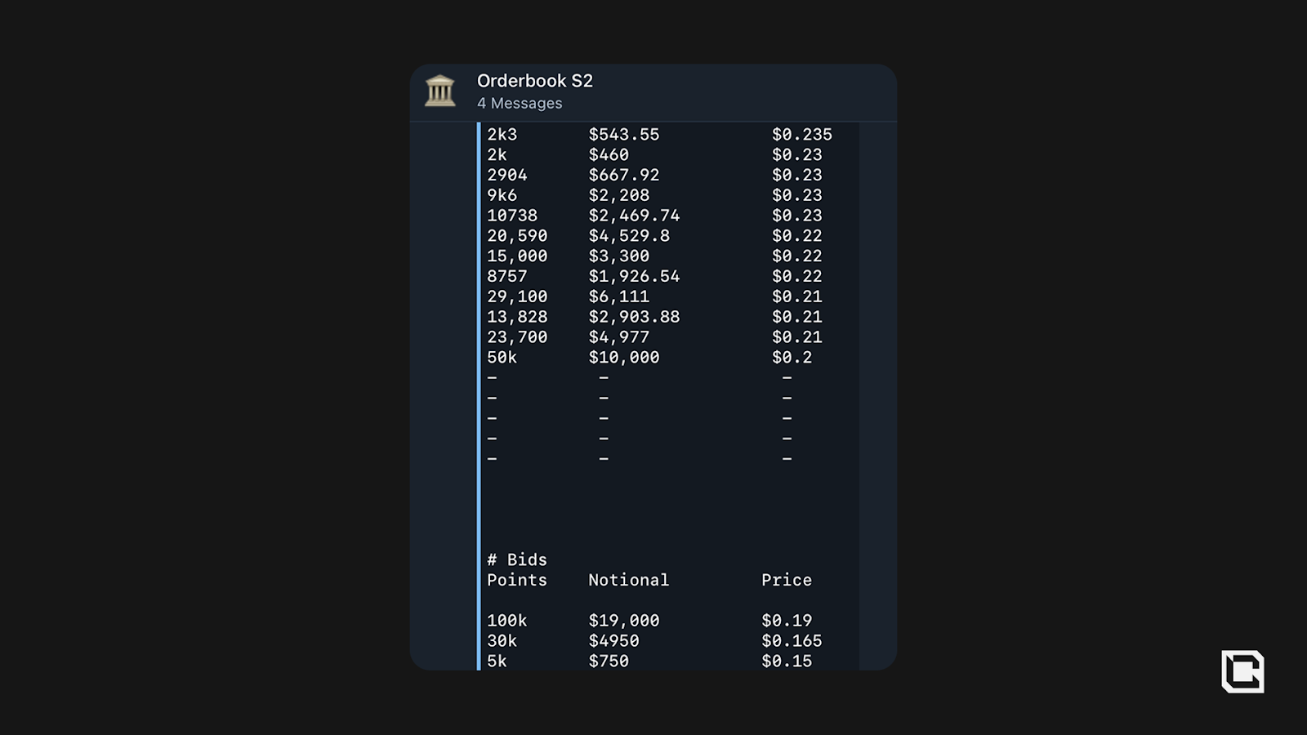1307x735 pixels.
Task: Click the $10,000 notional in the 50k row
Action: tap(623, 358)
